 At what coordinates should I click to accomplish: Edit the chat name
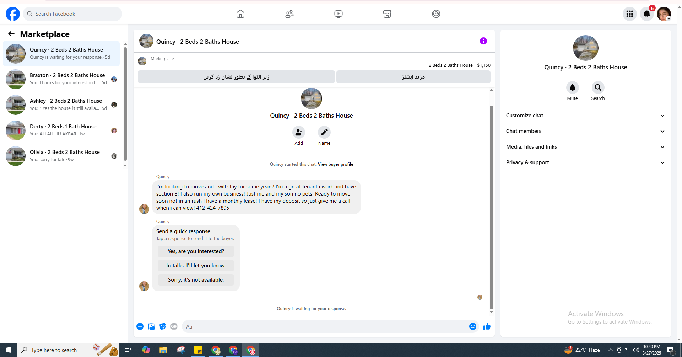[324, 132]
